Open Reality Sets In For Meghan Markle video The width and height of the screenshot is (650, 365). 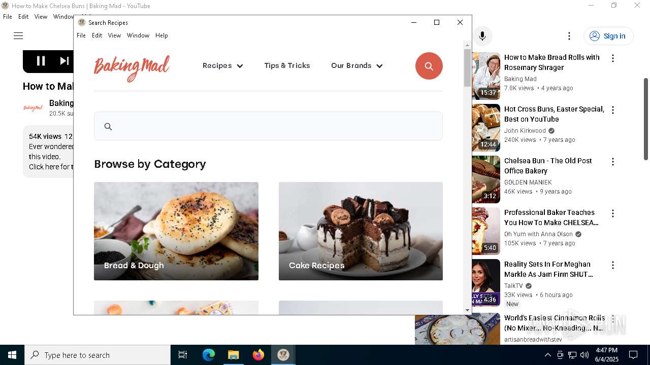[x=548, y=269]
